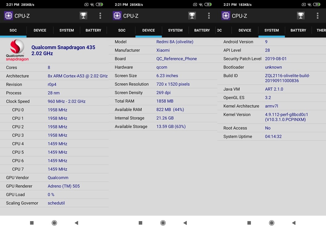Tap the CPU-Z app logo in the middle panel

point(117,16)
